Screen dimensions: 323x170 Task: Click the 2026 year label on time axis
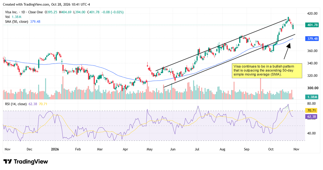(x=55, y=149)
